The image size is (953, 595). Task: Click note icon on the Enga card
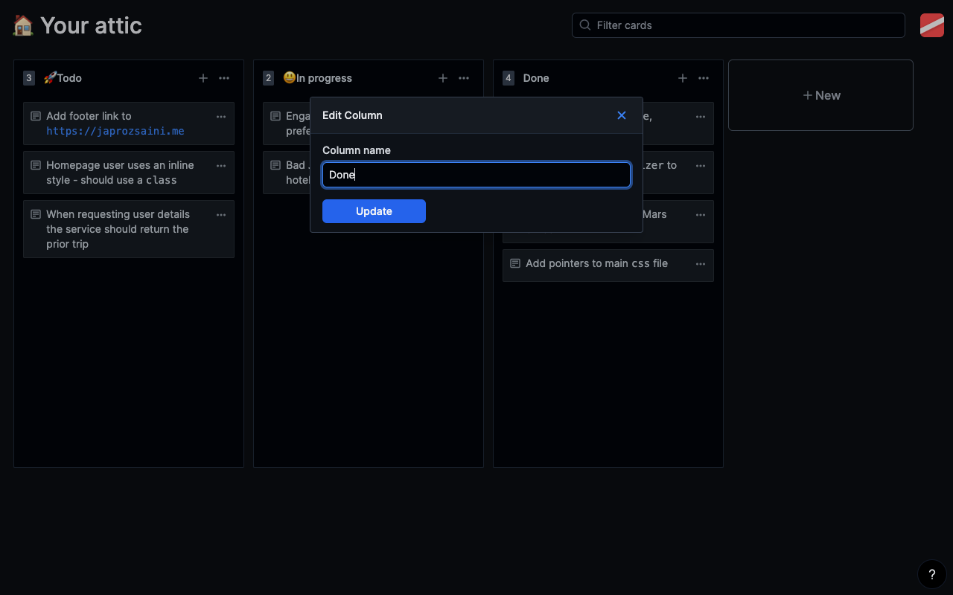click(275, 117)
